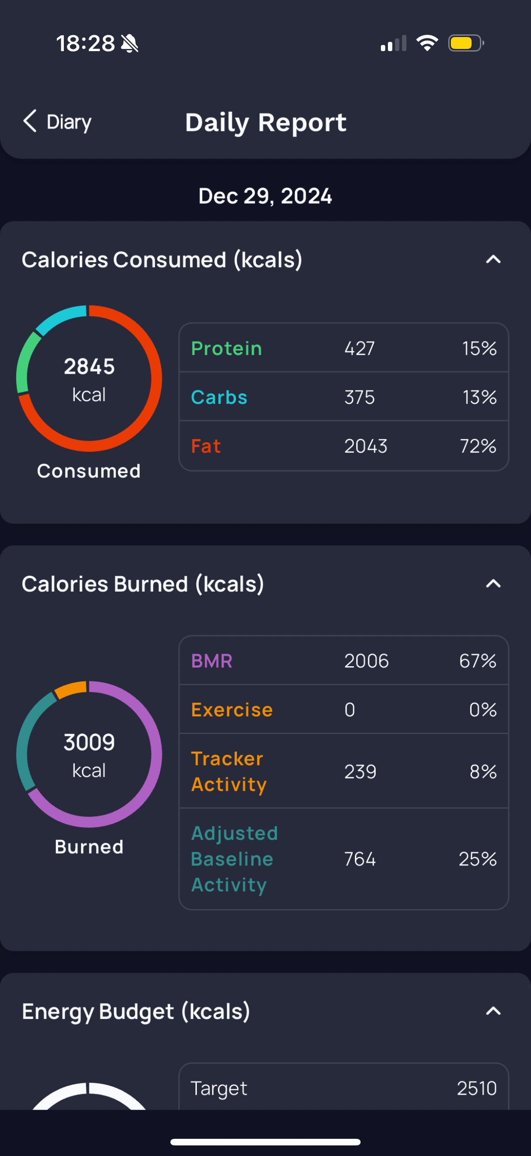Image resolution: width=531 pixels, height=1156 pixels.
Task: Tap the silent mode bell icon
Action: pyautogui.click(x=130, y=44)
